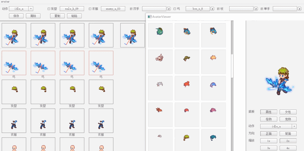Set base body to 怪物
The image size is (304, 151).
click(x=268, y=119)
